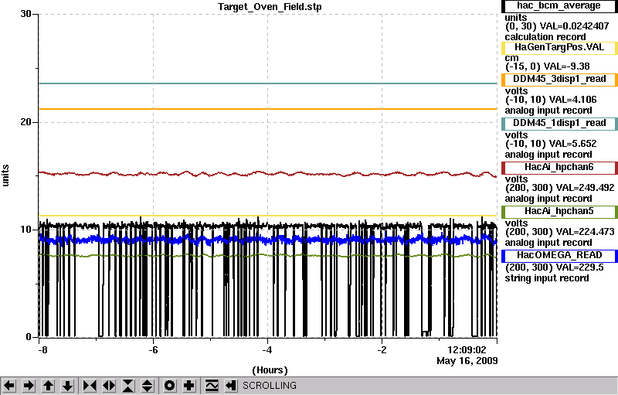Screen dimensions: 618x395
Task: Select the HacAi_hpchan5 curve legend
Action: coord(559,212)
